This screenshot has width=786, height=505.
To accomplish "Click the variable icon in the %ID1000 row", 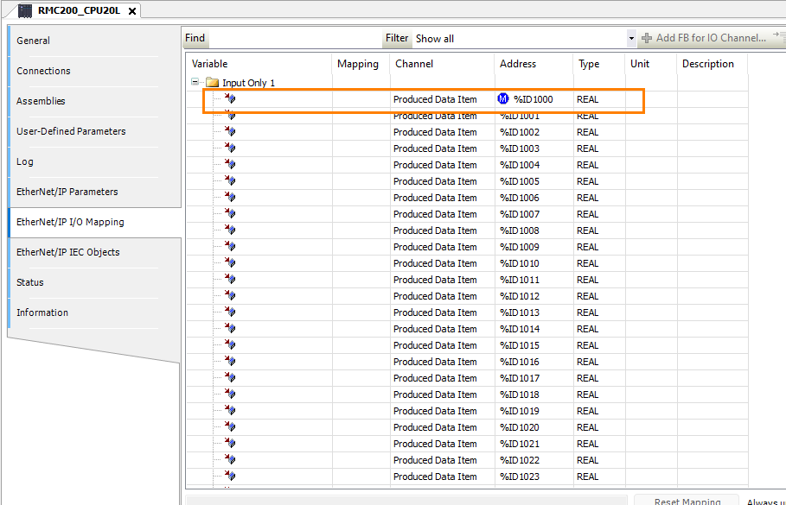I will (230, 99).
